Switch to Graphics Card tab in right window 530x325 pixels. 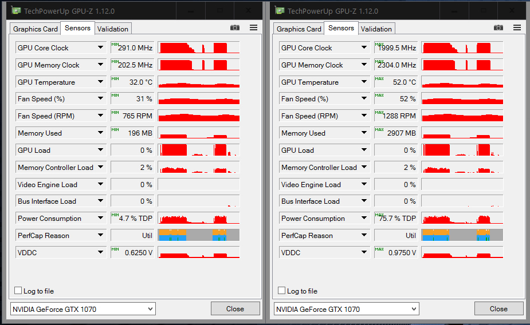299,29
